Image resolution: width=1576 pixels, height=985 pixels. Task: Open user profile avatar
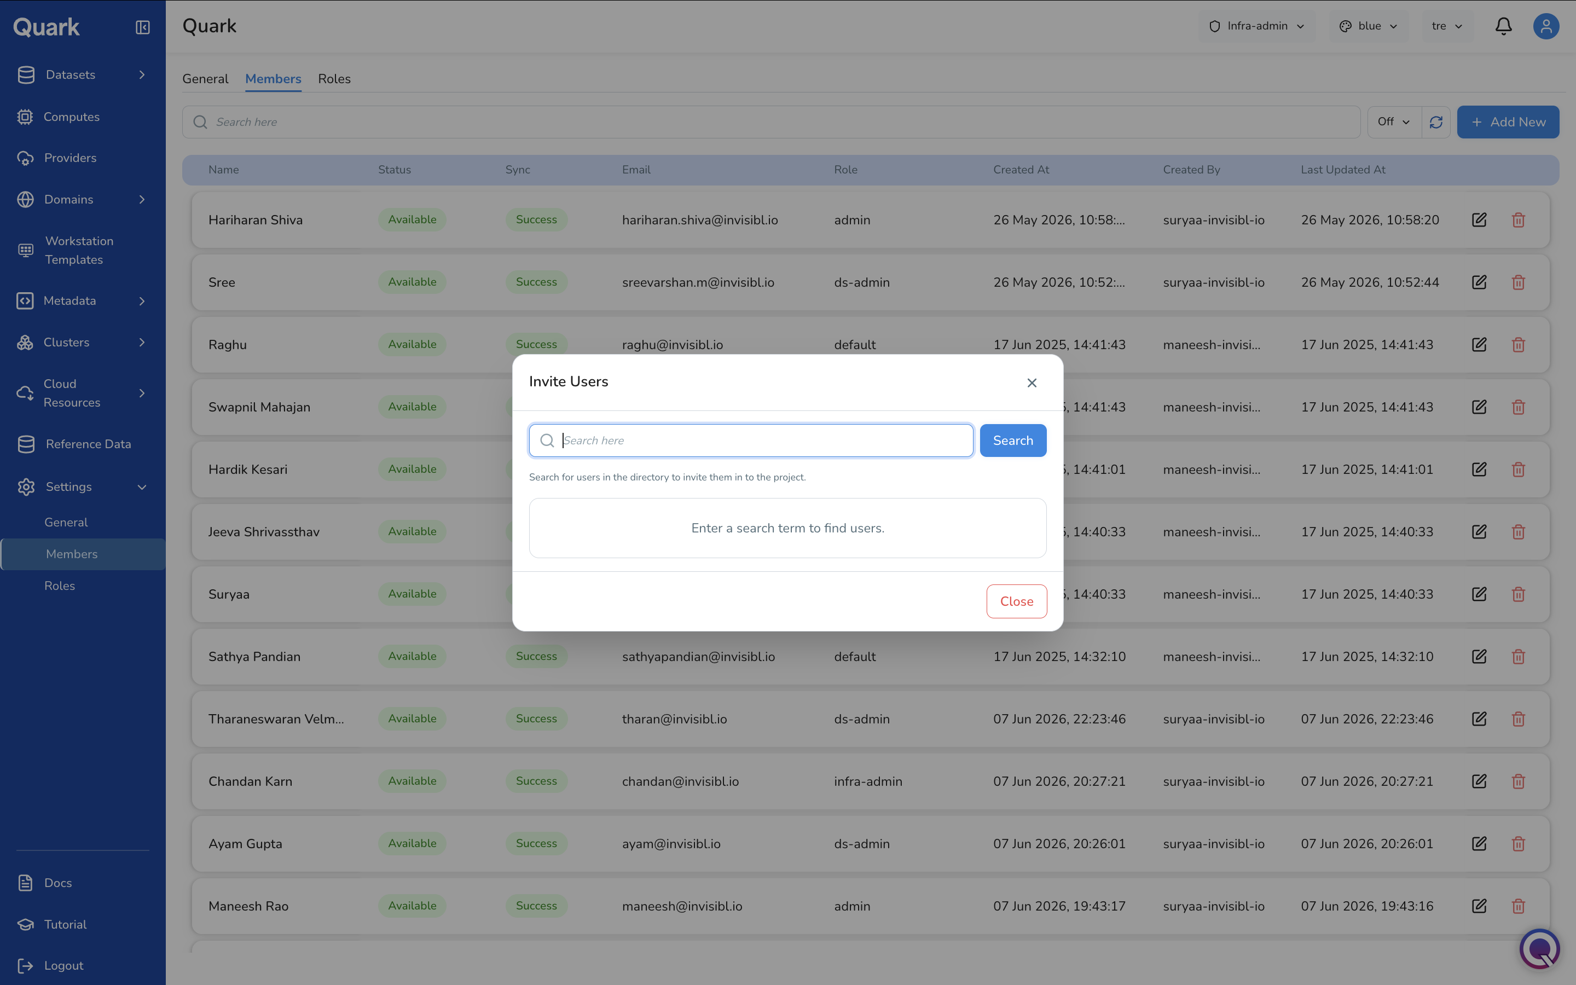(1545, 27)
